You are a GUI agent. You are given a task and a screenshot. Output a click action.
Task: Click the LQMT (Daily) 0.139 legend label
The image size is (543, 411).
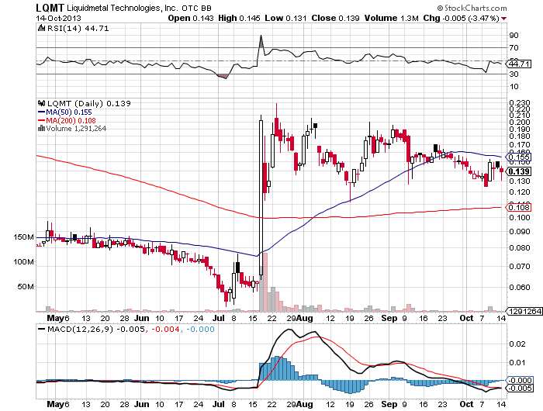pyautogui.click(x=89, y=104)
